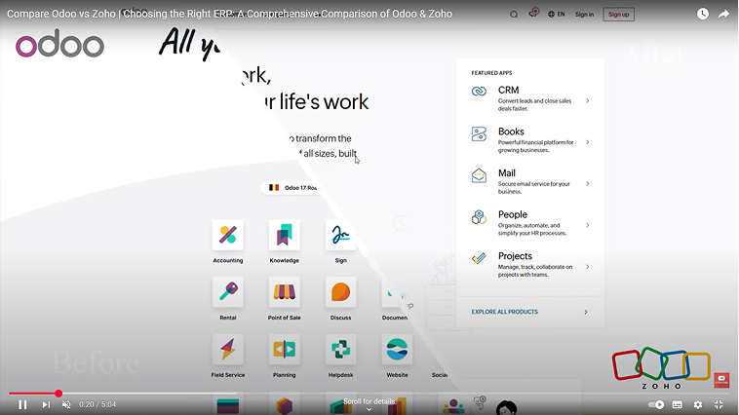The width and height of the screenshot is (739, 415).
Task: Click the Odoo logo
Action: 59,44
